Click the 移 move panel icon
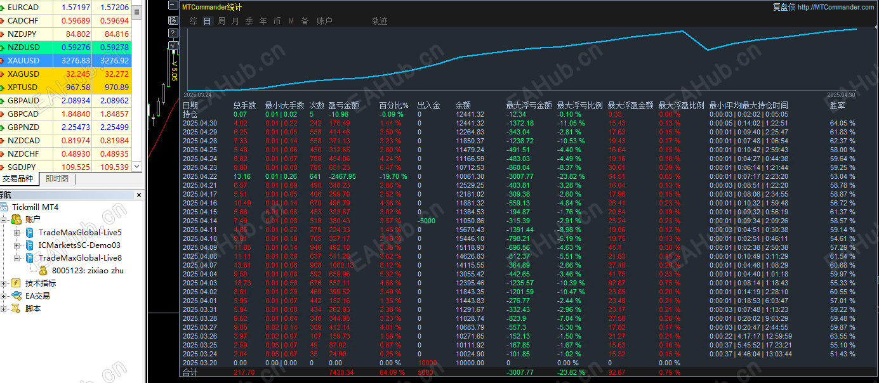Viewport: 879px width, 383px height. pos(173,19)
